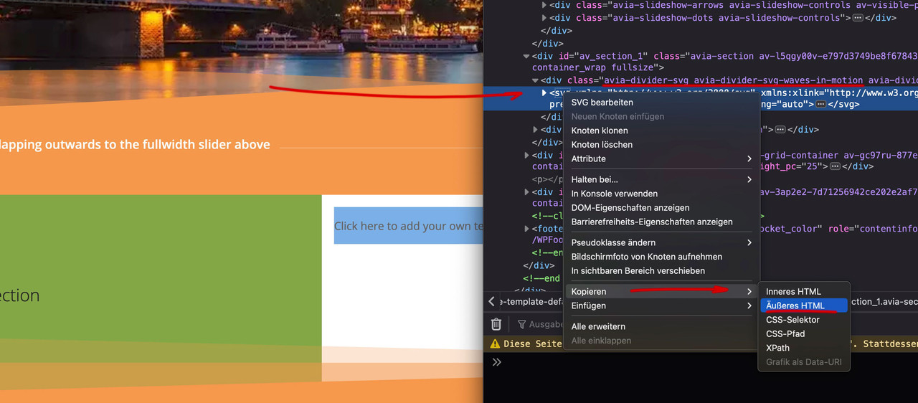Click the yellow warning triangle icon
The height and width of the screenshot is (403, 918).
click(495, 343)
